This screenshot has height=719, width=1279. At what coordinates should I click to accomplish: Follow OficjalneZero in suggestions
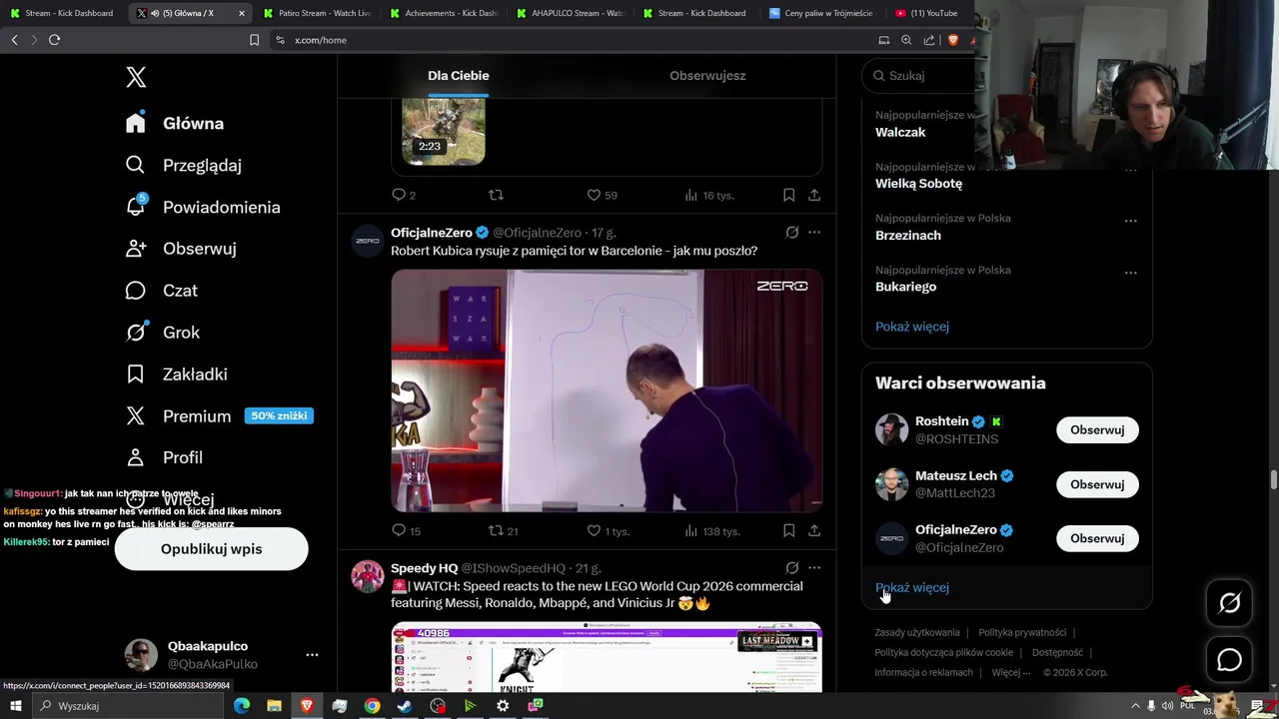click(1097, 538)
